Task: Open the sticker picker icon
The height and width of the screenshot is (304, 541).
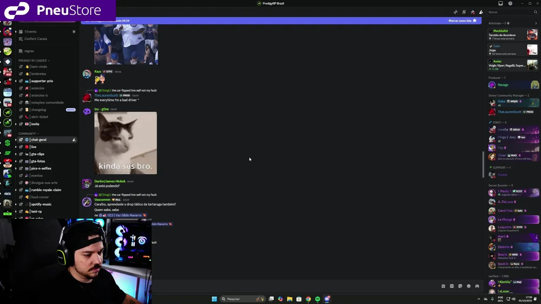Action: (460, 286)
